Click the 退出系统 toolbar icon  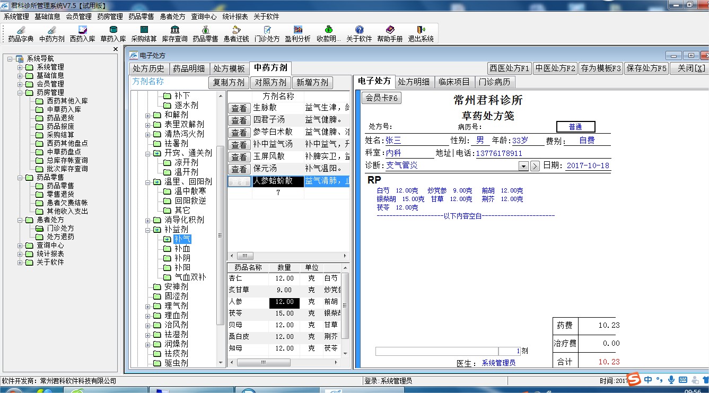(421, 33)
